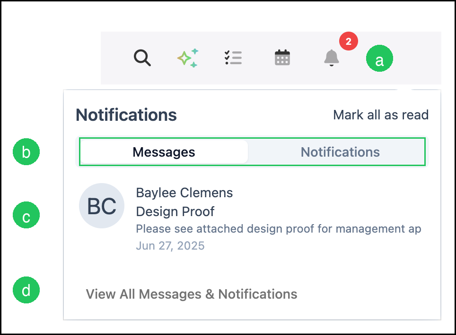This screenshot has width=456, height=335.
Task: Switch to the Notifications tab
Action: pyautogui.click(x=340, y=152)
